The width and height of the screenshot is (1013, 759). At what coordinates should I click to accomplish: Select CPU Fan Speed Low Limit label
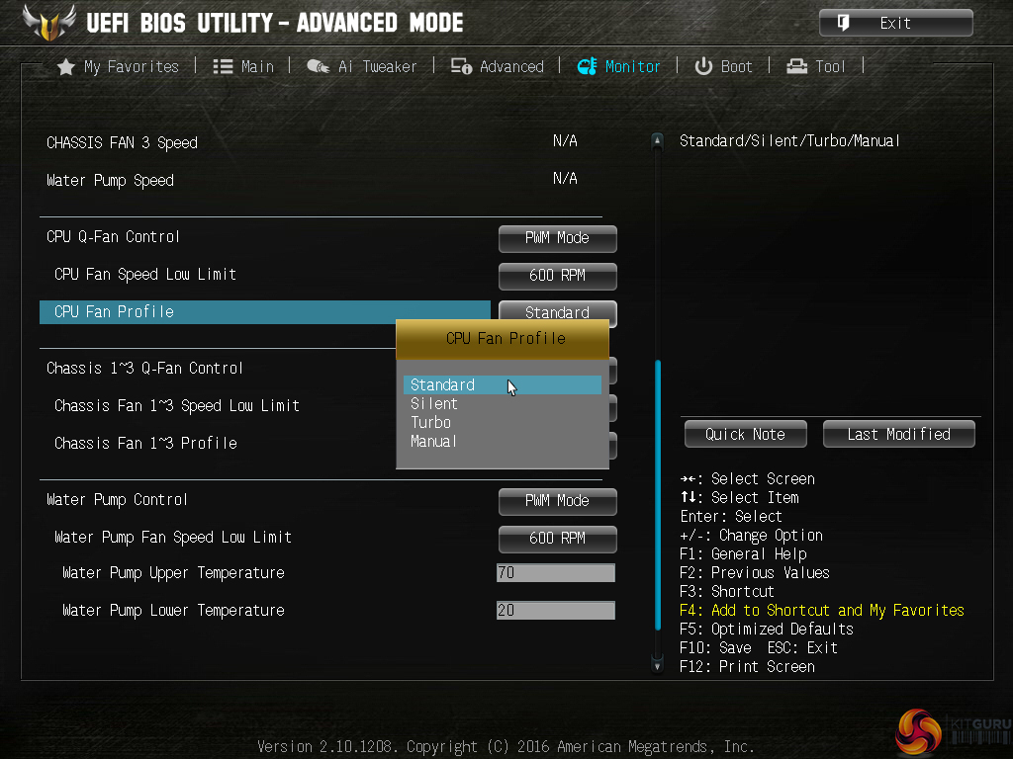click(145, 275)
